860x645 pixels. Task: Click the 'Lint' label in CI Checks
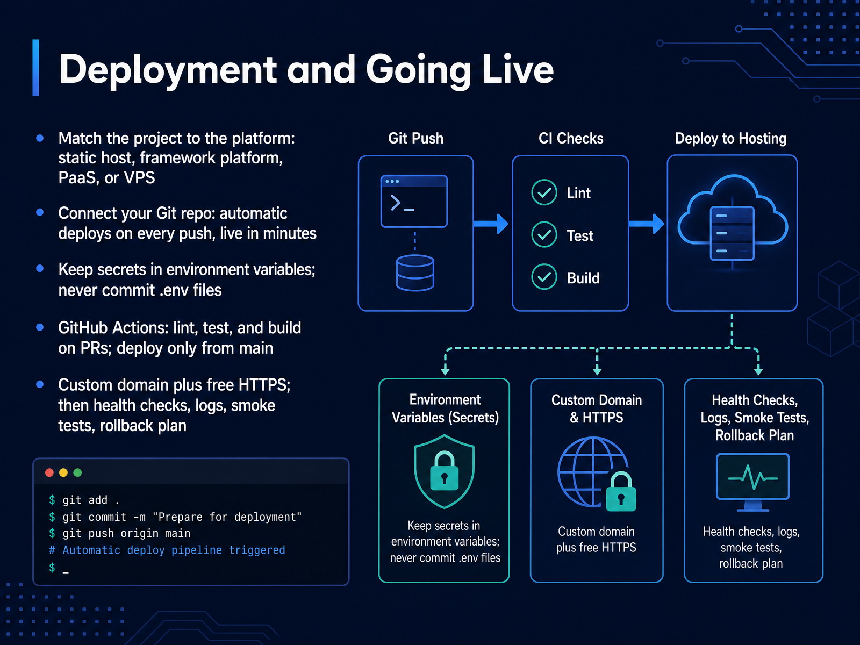pos(578,193)
